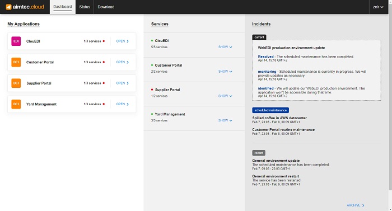Click the pink EDI icon for ClouEDI

coord(16,41)
